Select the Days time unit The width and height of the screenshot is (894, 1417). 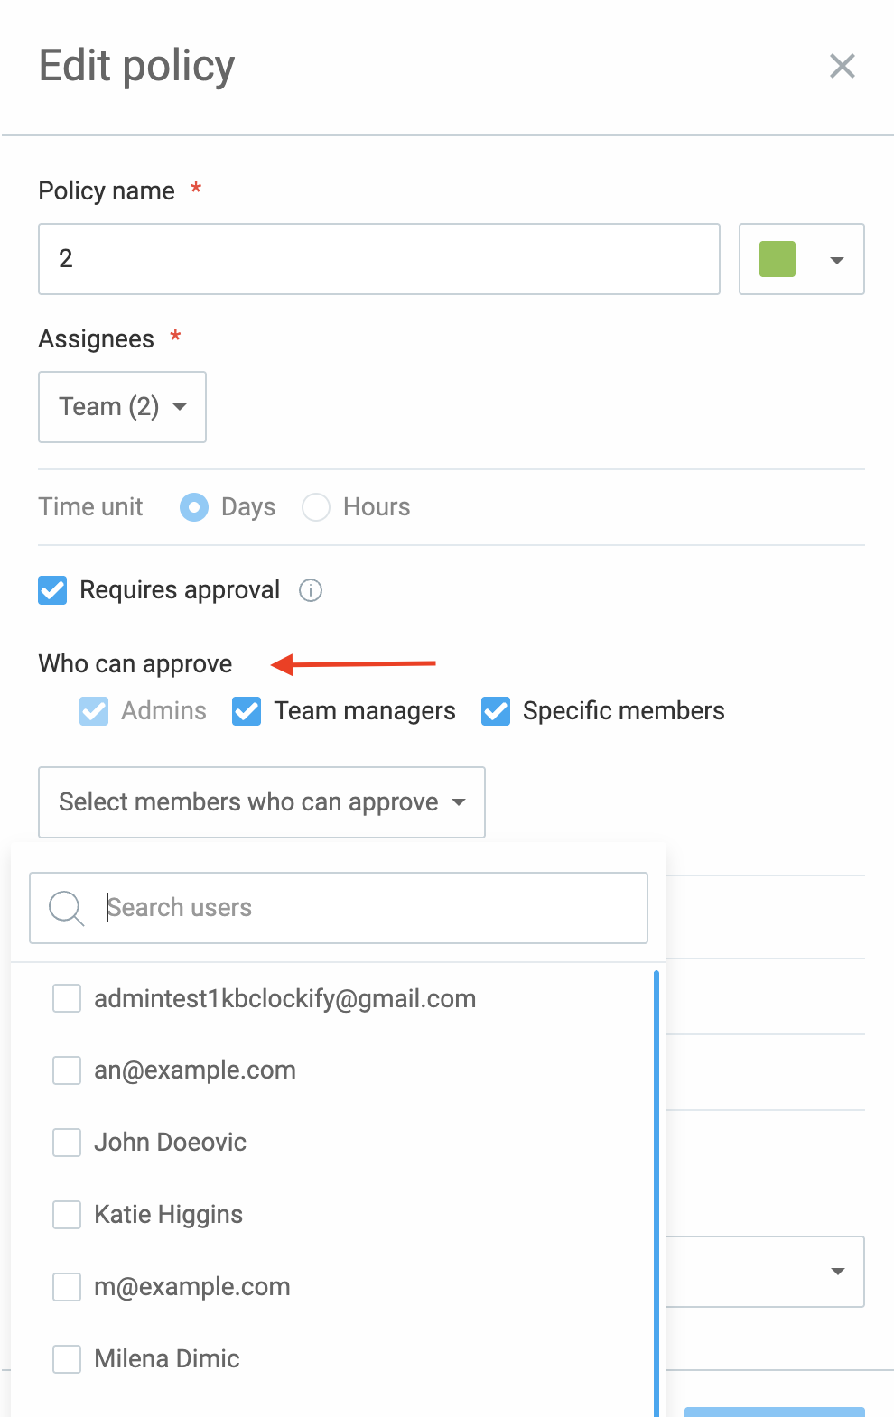click(x=194, y=507)
